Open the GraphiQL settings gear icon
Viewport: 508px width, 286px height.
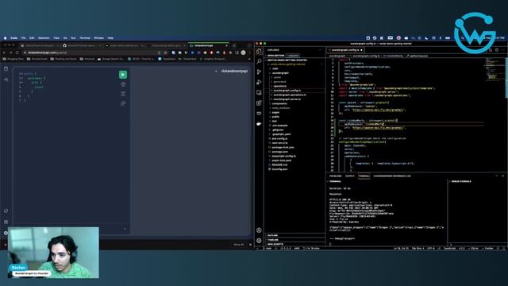click(x=6, y=233)
